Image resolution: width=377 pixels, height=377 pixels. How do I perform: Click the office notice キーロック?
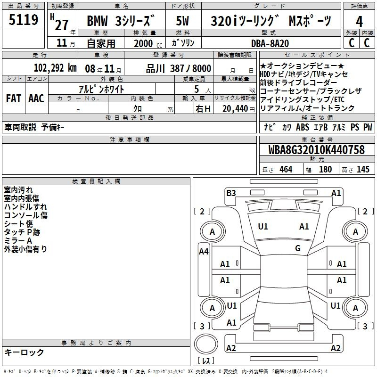(25, 352)
